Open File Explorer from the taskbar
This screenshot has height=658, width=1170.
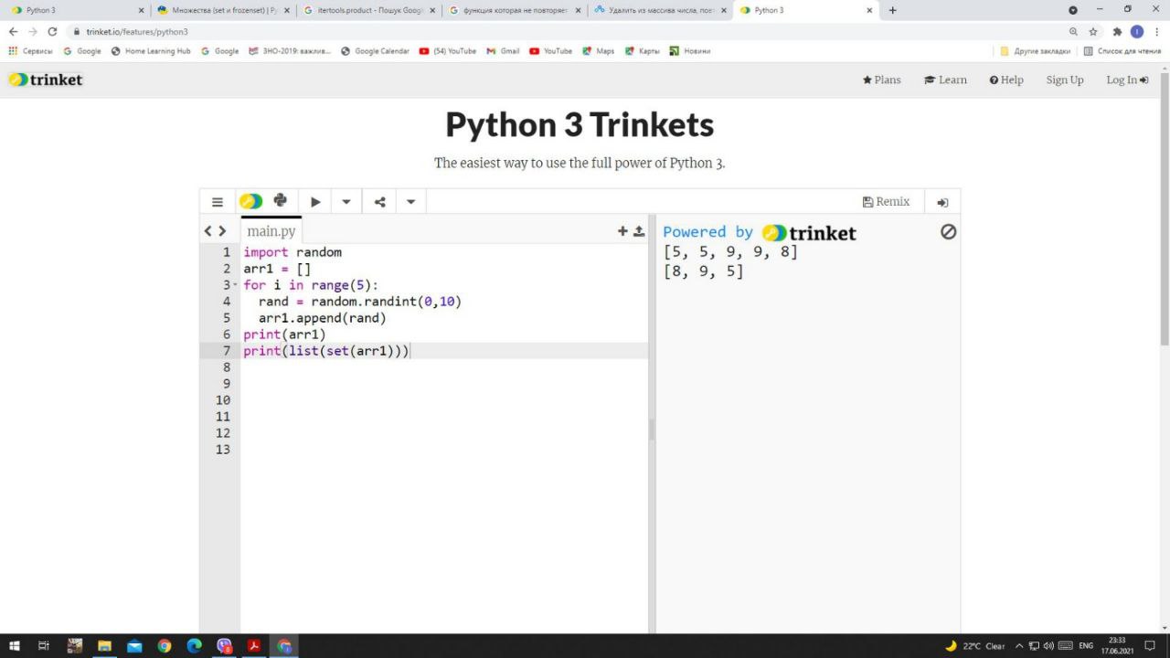(104, 646)
